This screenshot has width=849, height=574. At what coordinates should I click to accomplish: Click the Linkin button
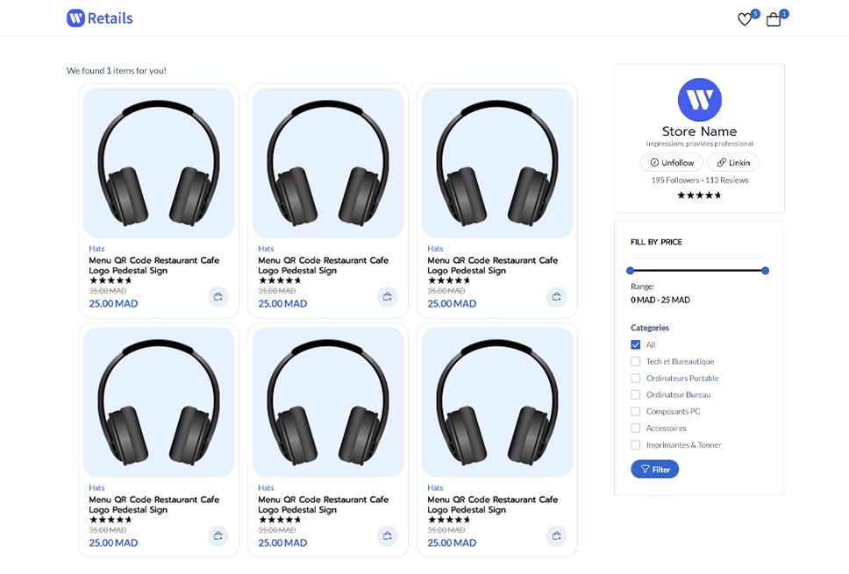coord(734,162)
